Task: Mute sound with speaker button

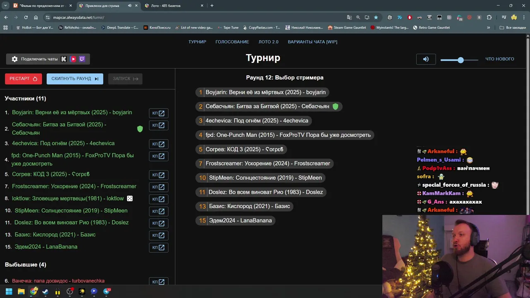Action: click(426, 59)
